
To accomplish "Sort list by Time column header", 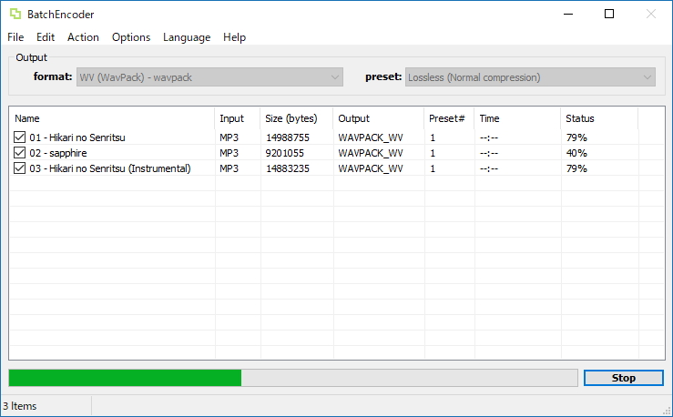I will click(x=517, y=118).
